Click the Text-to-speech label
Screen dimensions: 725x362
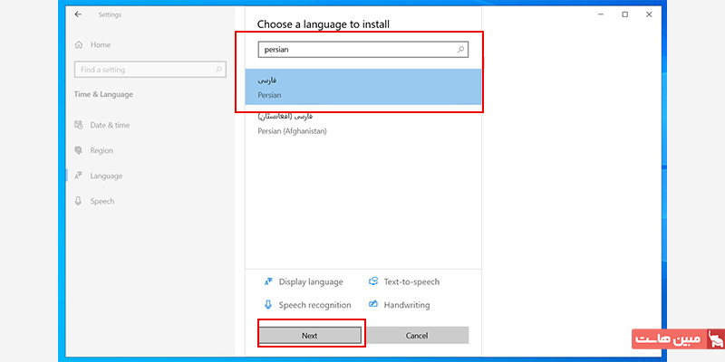(411, 281)
